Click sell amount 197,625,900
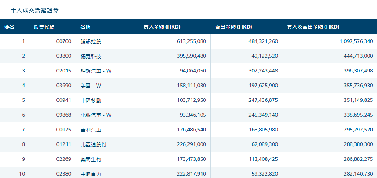 coord(263,86)
